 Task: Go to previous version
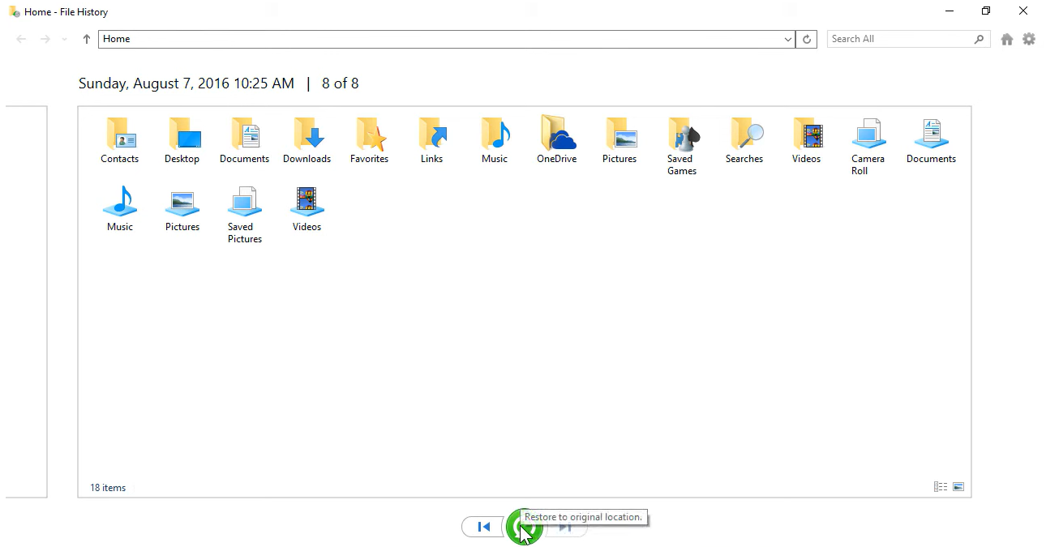coord(483,527)
